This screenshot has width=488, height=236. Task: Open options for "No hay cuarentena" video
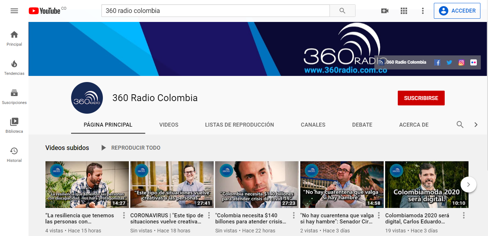(x=379, y=215)
